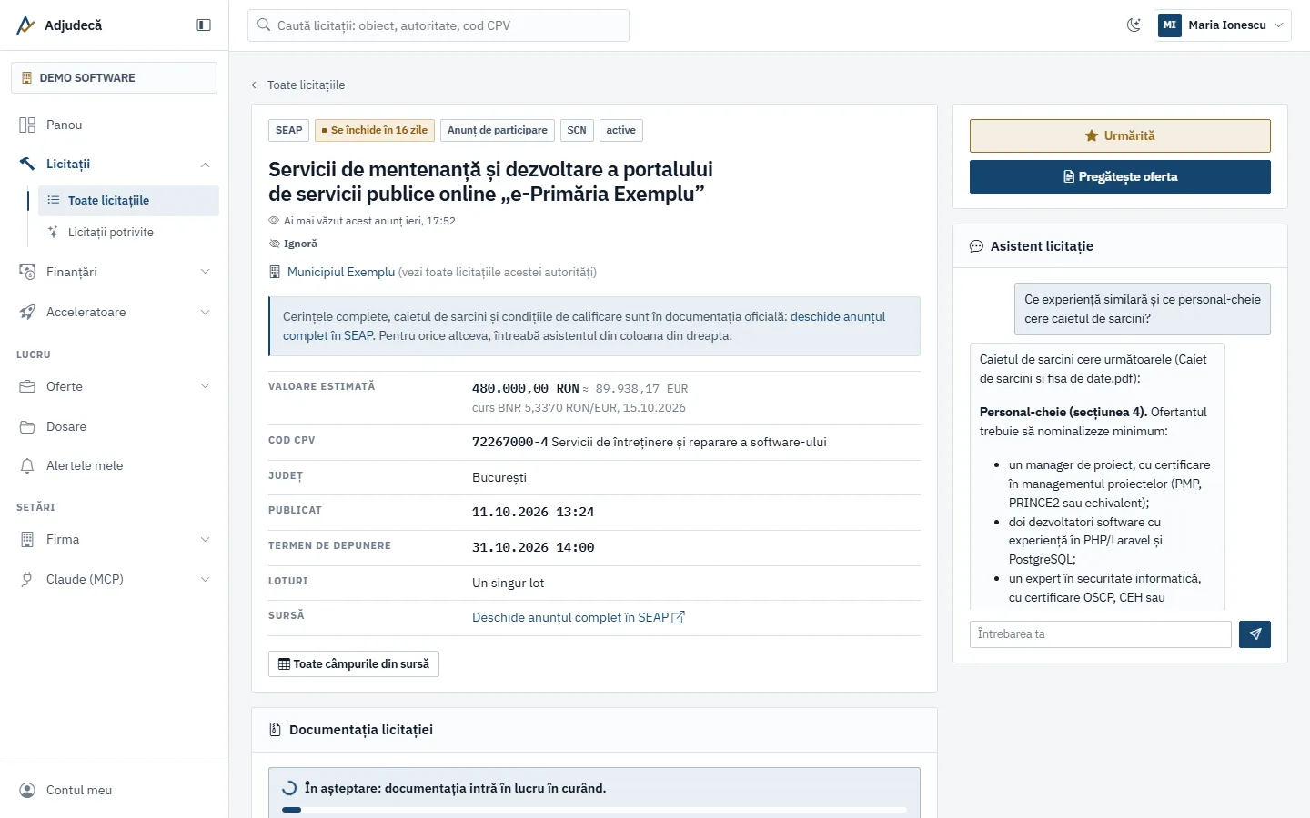Click the 'Anunț de participare' tag
1310x818 pixels.
coord(497,130)
